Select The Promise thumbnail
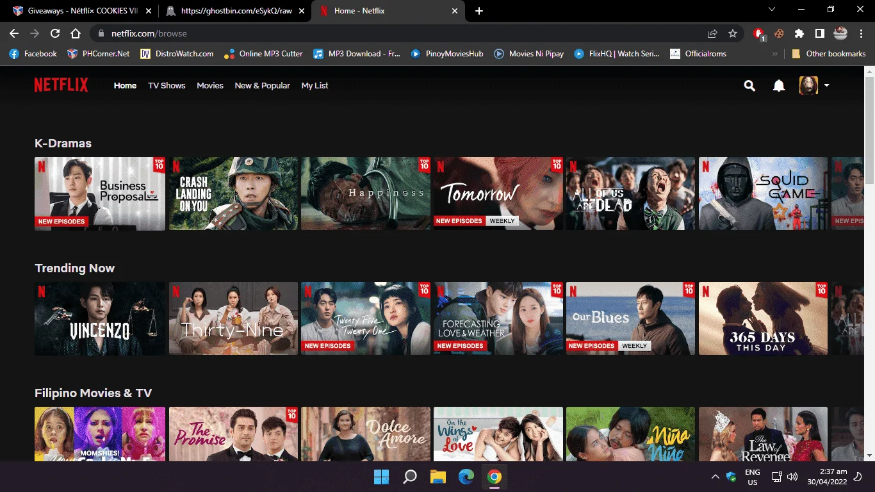 click(x=233, y=434)
